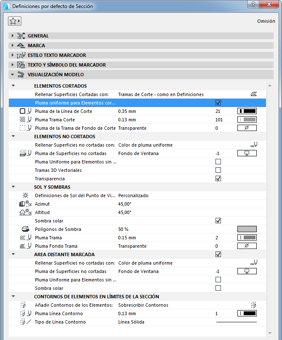The image size is (282, 340).
Task: Enable Tramas 3D Vectoriales checkbox
Action: [218, 170]
